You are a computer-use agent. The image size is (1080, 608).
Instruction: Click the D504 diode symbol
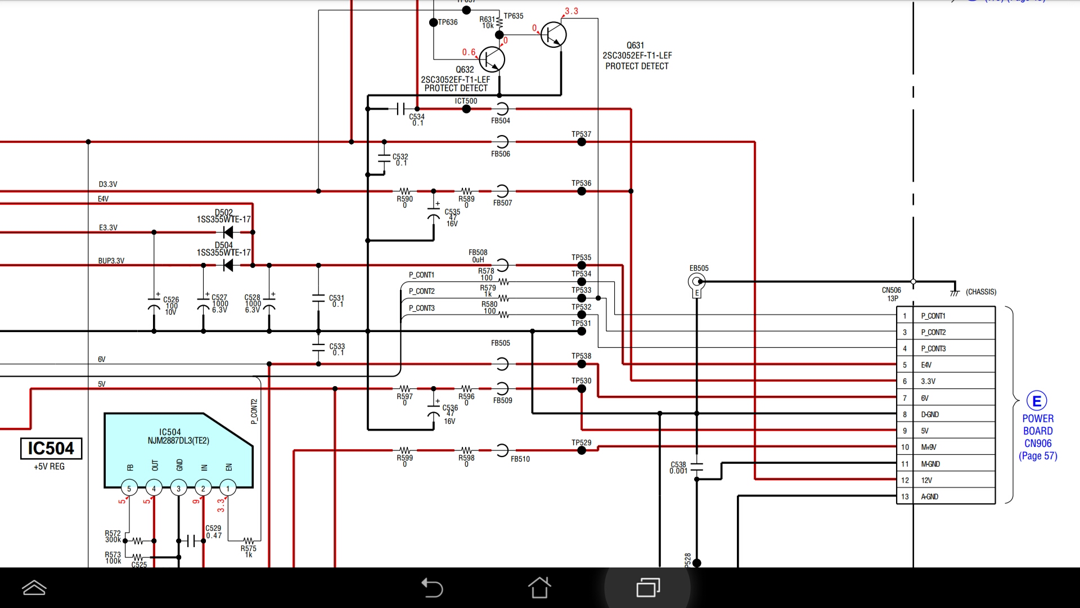(x=228, y=265)
